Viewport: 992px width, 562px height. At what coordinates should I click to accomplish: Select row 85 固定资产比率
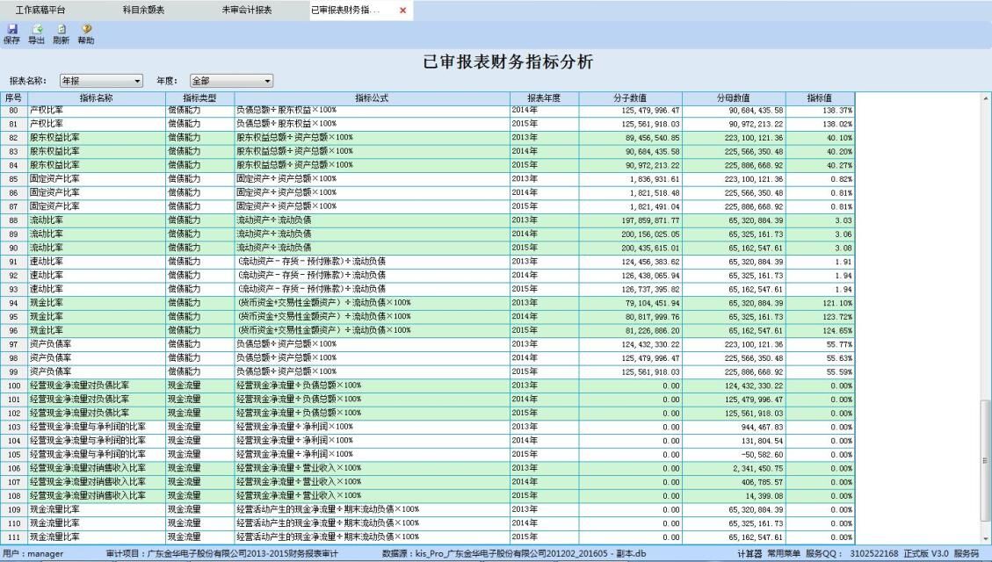coord(427,179)
